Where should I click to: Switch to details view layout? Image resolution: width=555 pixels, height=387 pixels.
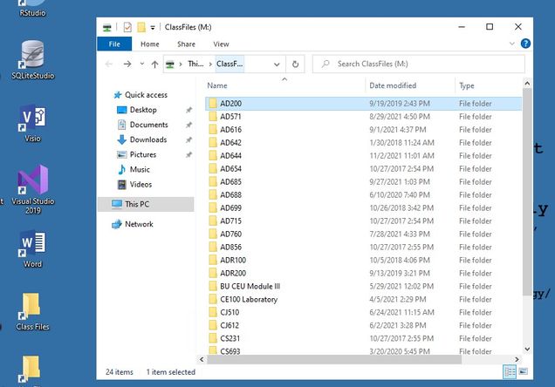(x=511, y=372)
